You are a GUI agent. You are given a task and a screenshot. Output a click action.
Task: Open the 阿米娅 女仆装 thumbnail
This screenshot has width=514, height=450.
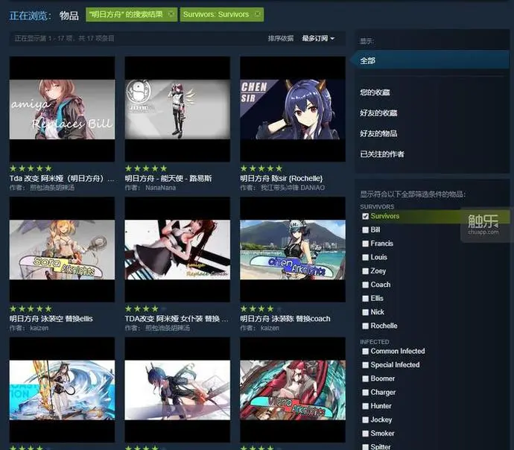[x=177, y=250]
